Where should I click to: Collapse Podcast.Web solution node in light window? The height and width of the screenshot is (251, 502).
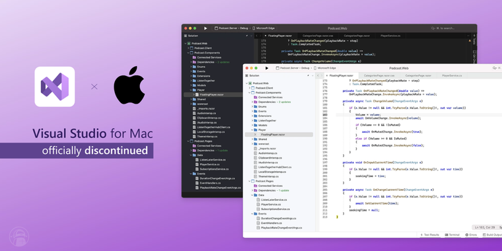(x=247, y=83)
